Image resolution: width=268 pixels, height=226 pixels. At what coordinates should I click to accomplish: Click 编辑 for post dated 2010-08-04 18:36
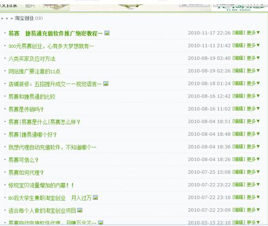point(239,146)
